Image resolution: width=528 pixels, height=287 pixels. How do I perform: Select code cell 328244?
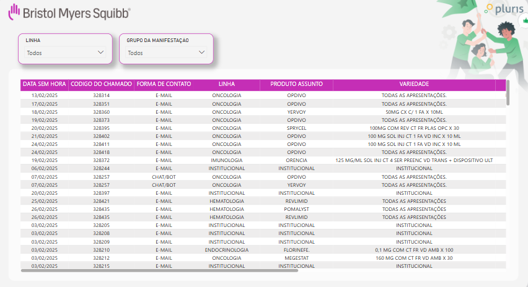102,169
